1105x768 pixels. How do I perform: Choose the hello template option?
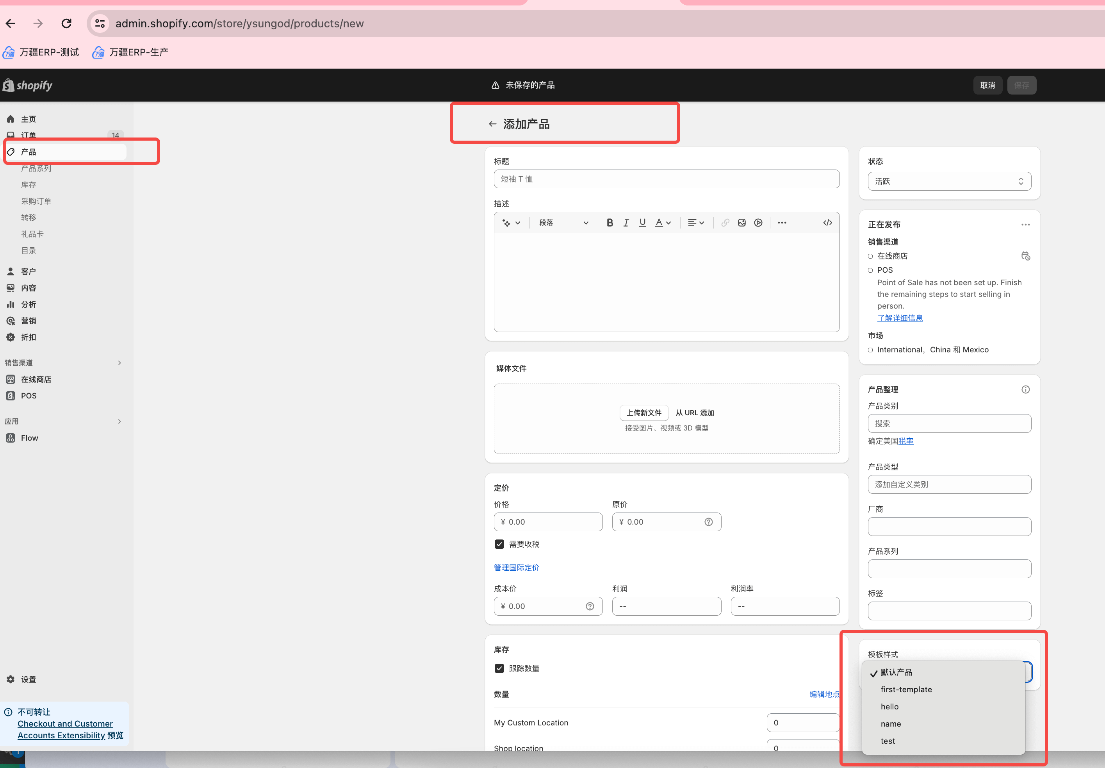pyautogui.click(x=889, y=706)
